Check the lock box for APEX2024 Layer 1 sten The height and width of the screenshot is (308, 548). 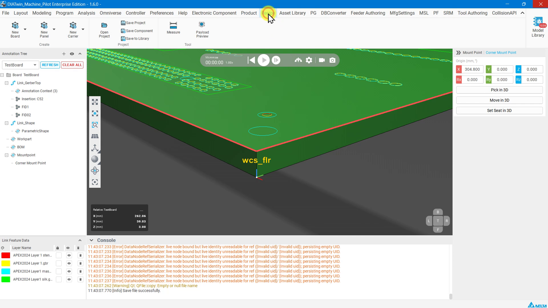[59, 256]
